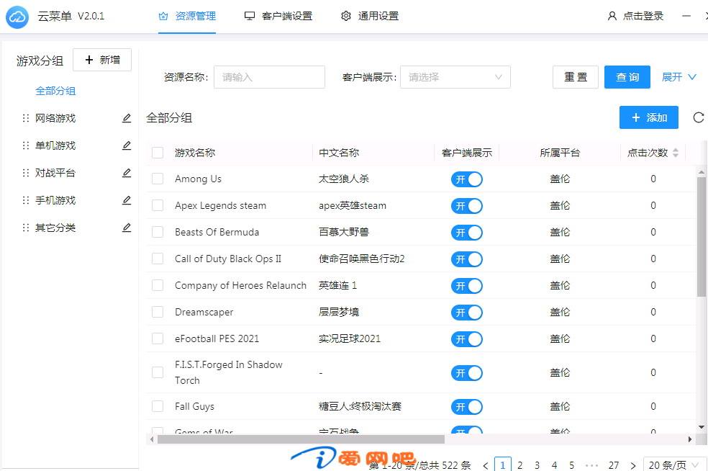Image resolution: width=708 pixels, height=471 pixels.
Task: Refresh the game list with the reload icon
Action: (699, 117)
